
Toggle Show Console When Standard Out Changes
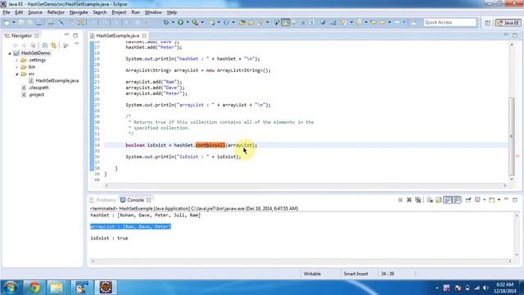pos(448,200)
